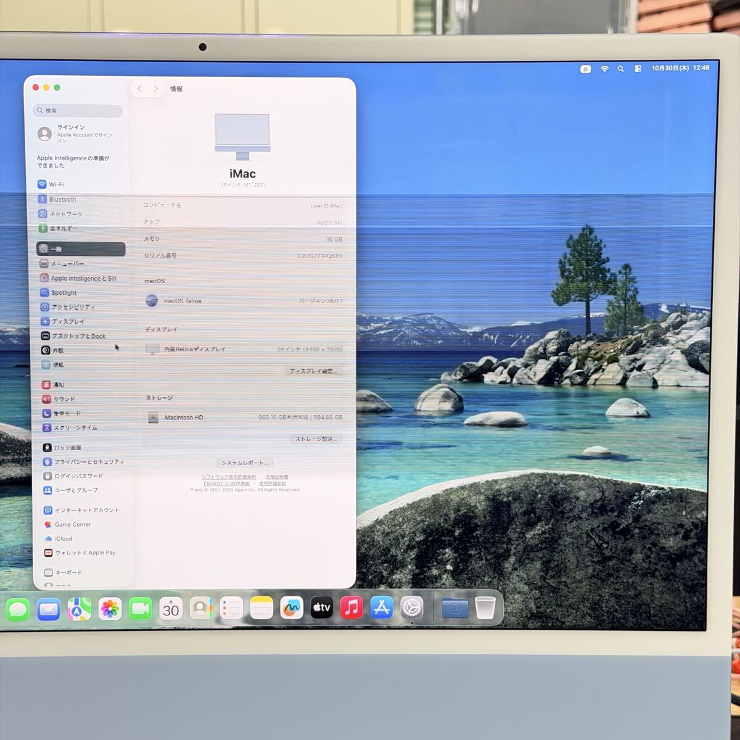Click the input source あ menu bar icon
Viewport: 740px width, 740px height.
pyautogui.click(x=585, y=69)
